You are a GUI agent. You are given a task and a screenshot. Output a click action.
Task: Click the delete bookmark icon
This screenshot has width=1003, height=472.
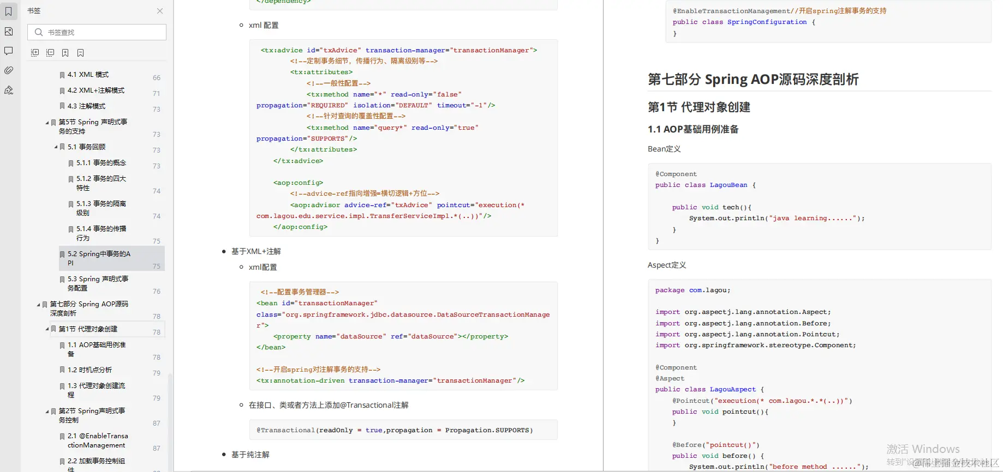pos(81,53)
